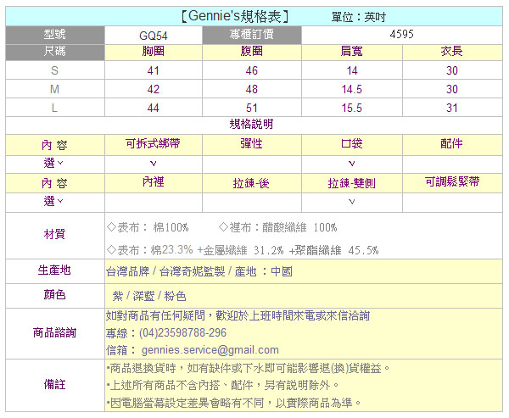This screenshot has width=509, height=418.
Task: Click the 生產地 row label
Action: [x=54, y=270]
